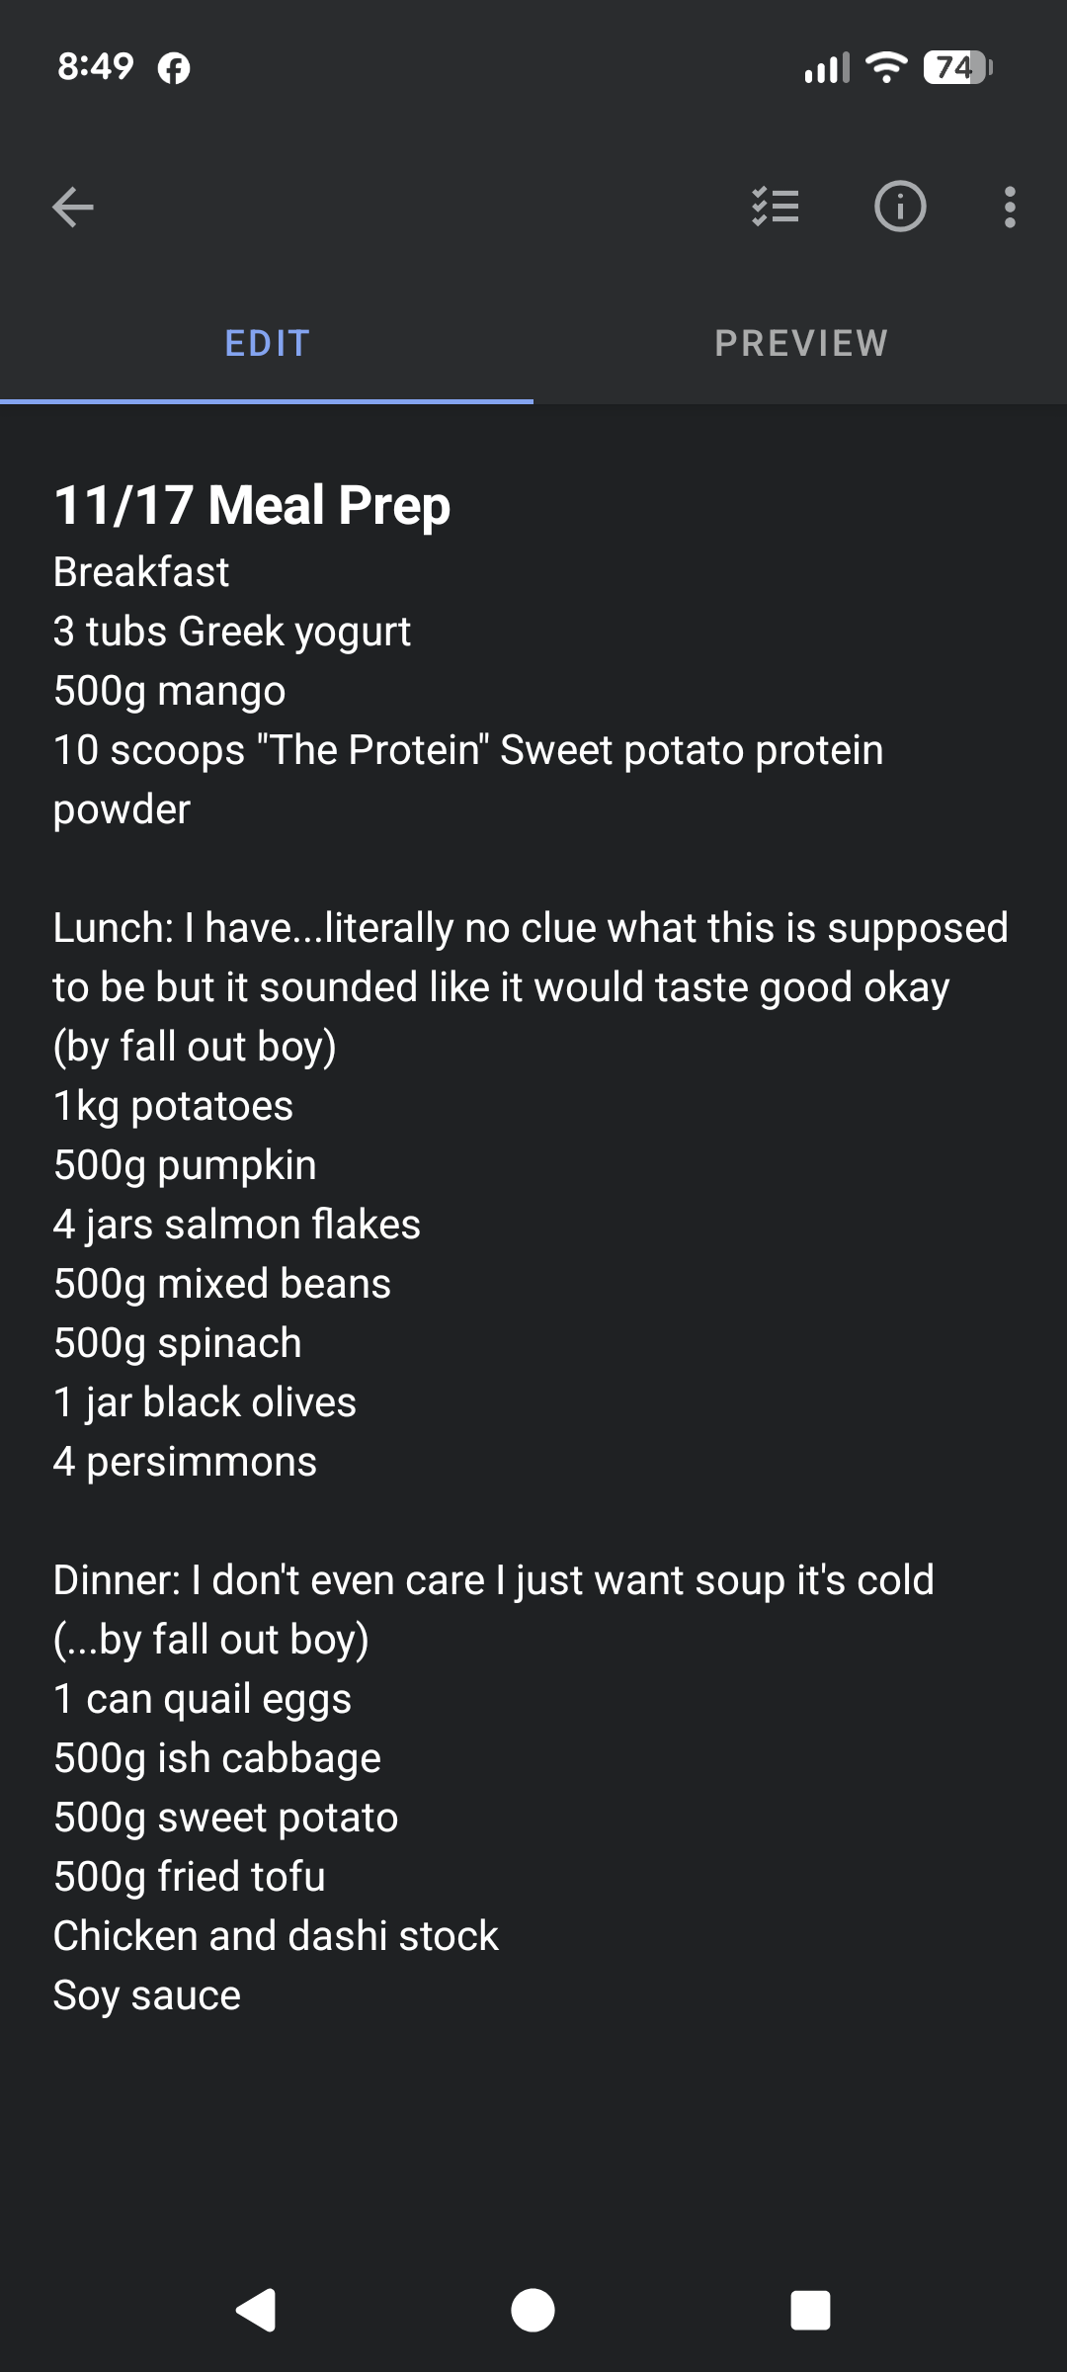
Task: Tap the Android back navigation button
Action: click(x=257, y=2311)
